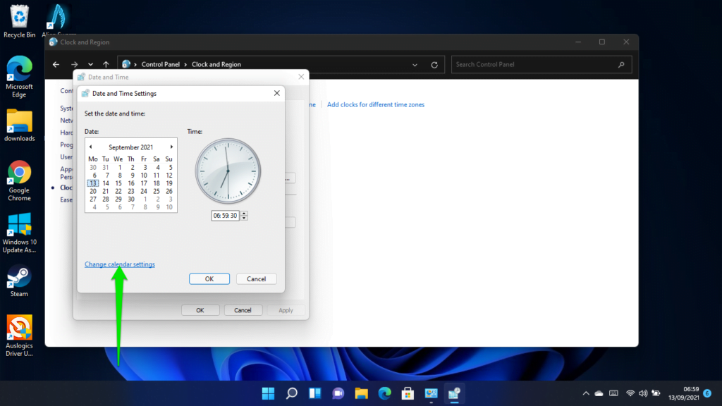Open Microsoft Store from the taskbar

click(408, 394)
